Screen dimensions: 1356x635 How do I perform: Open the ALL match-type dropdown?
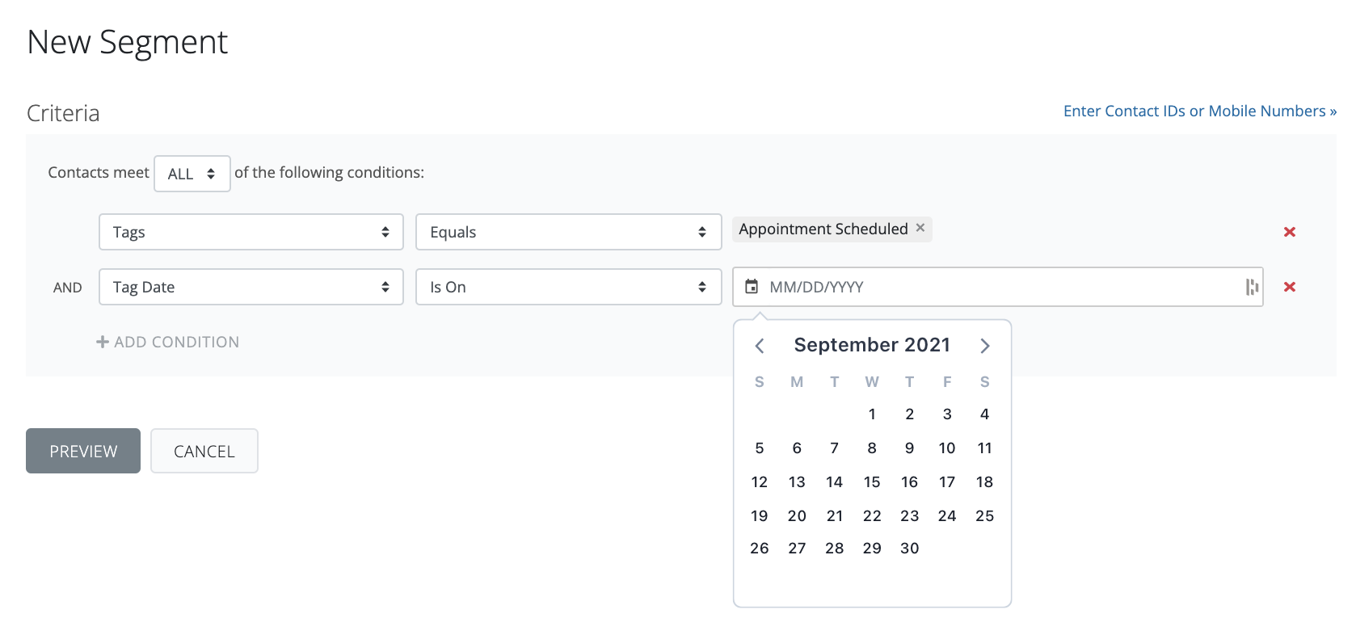(x=192, y=174)
